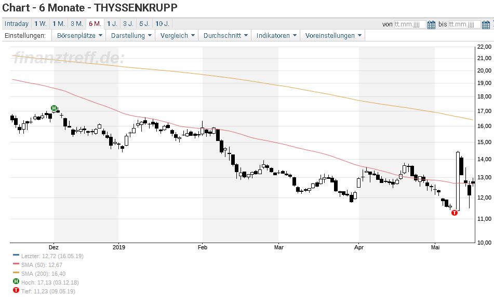
Task: Expand the Vergleich dropdown menu
Action: (177, 36)
